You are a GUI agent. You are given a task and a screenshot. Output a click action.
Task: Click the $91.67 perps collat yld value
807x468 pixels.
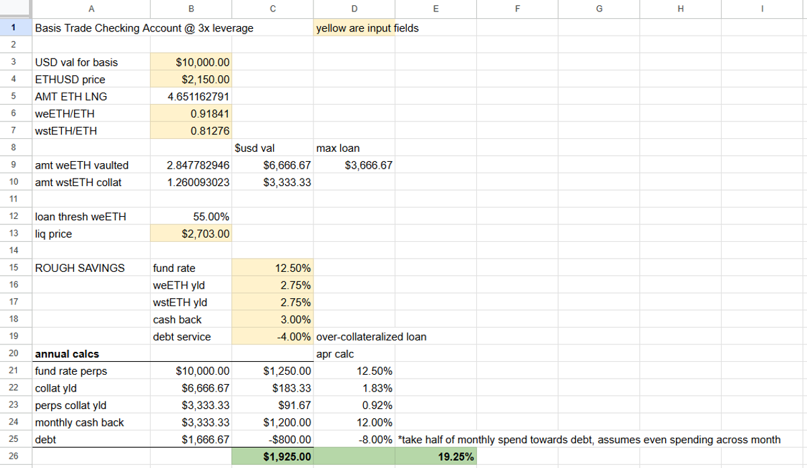[272, 405]
